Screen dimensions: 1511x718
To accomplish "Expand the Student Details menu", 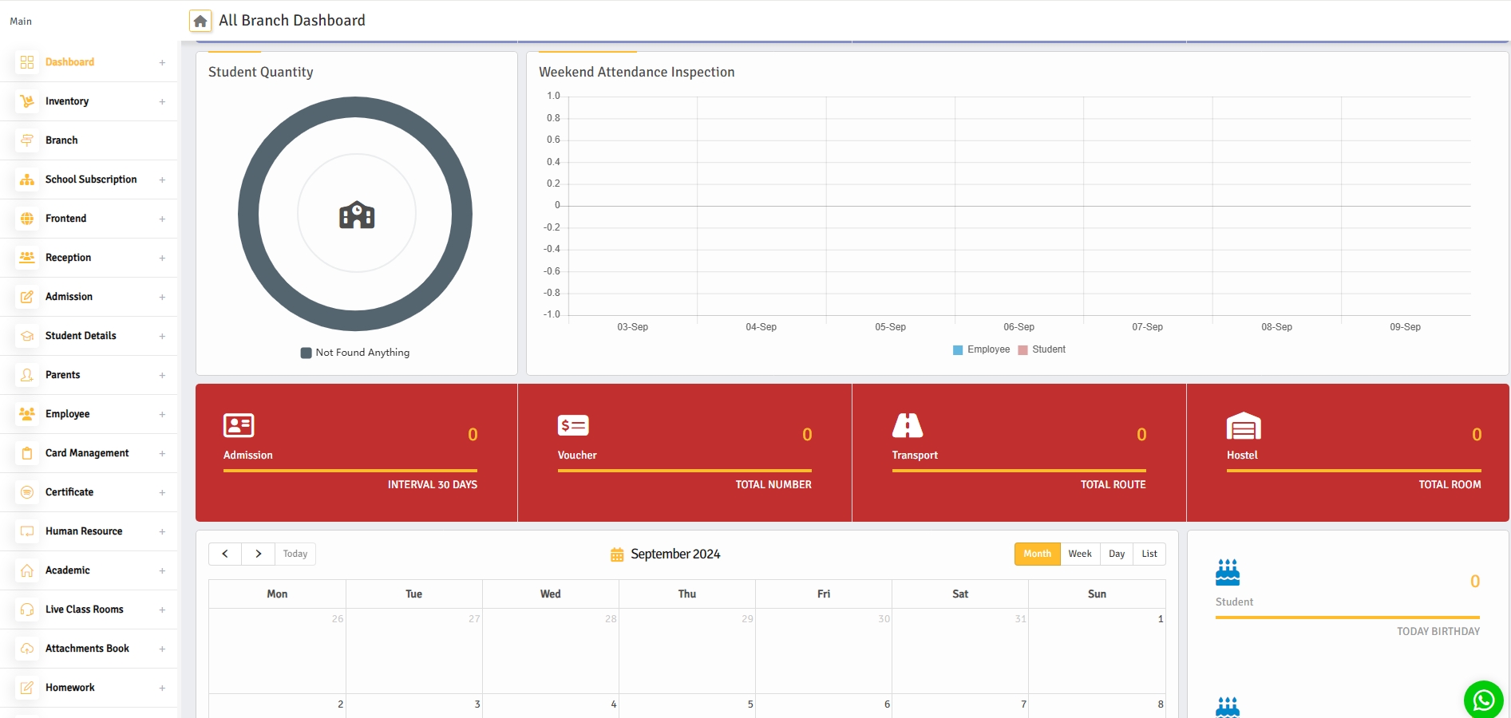I will (x=80, y=336).
